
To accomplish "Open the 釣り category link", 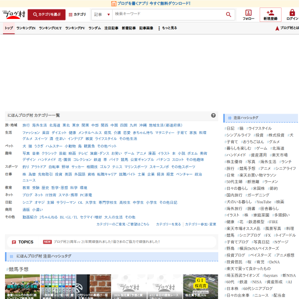I will coord(26,167).
